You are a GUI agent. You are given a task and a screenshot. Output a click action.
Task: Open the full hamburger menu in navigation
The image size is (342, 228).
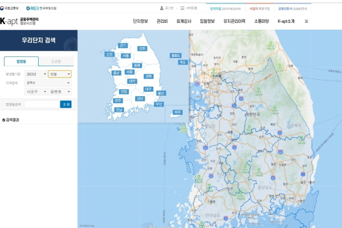[307, 22]
